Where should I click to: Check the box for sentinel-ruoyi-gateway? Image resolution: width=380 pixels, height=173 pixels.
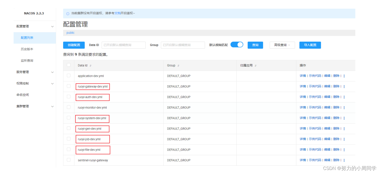[x=69, y=160]
